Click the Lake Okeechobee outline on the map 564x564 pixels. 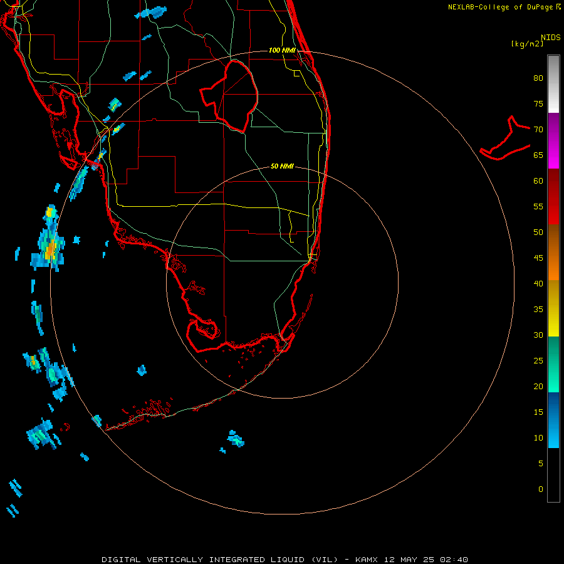pyautogui.click(x=229, y=97)
